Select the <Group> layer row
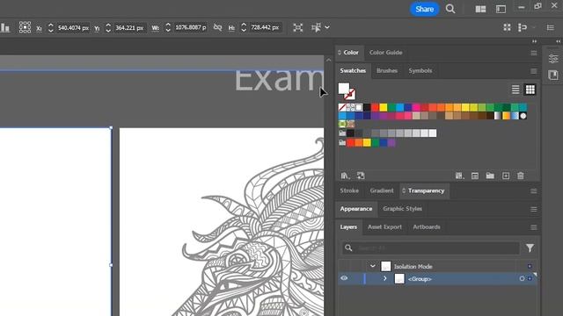Image resolution: width=563 pixels, height=316 pixels. pos(438,279)
